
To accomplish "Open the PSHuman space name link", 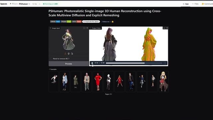I will click(x=23, y=4).
